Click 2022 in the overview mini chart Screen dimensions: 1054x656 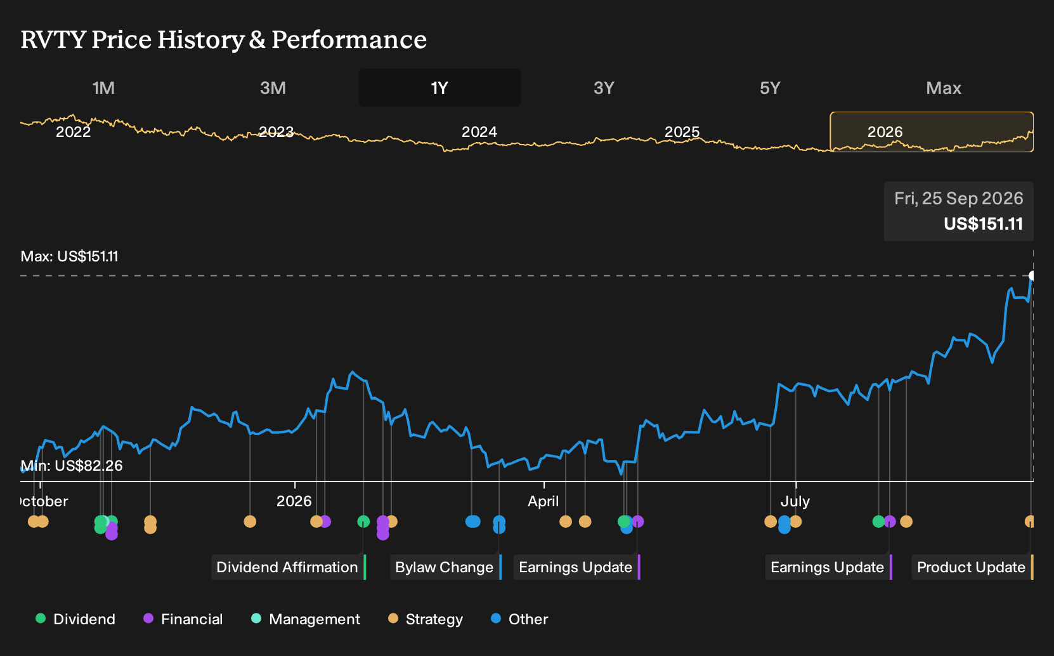74,132
